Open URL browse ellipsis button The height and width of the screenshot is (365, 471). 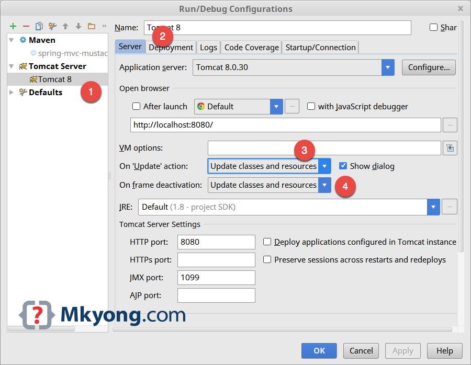pyautogui.click(x=450, y=125)
